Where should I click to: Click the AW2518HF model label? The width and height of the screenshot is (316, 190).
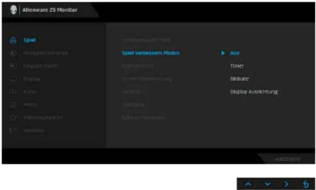pyautogui.click(x=288, y=159)
